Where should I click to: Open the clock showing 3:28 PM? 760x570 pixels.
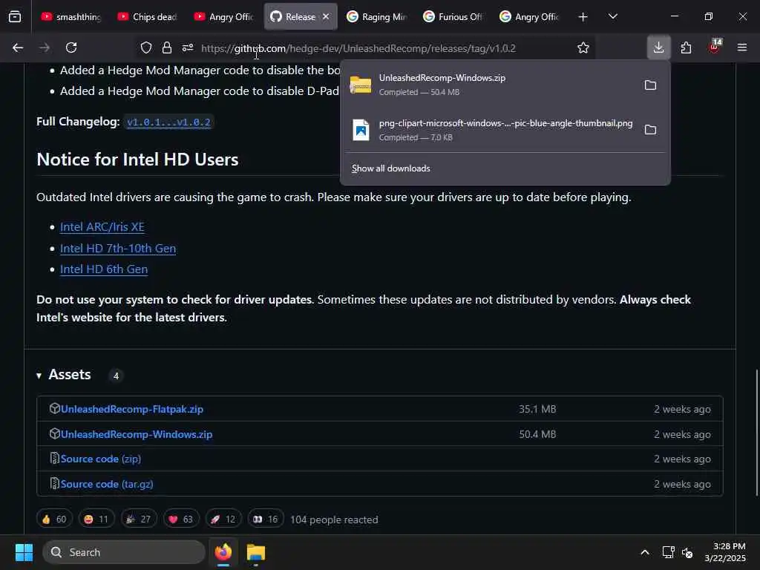coord(725,552)
